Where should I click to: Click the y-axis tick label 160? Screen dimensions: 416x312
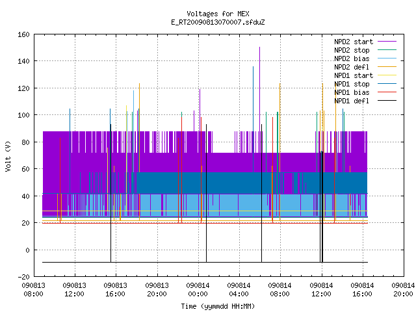coord(23,34)
